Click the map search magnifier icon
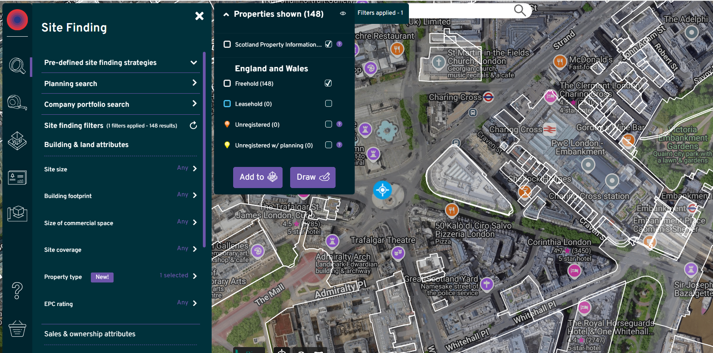 click(x=520, y=10)
